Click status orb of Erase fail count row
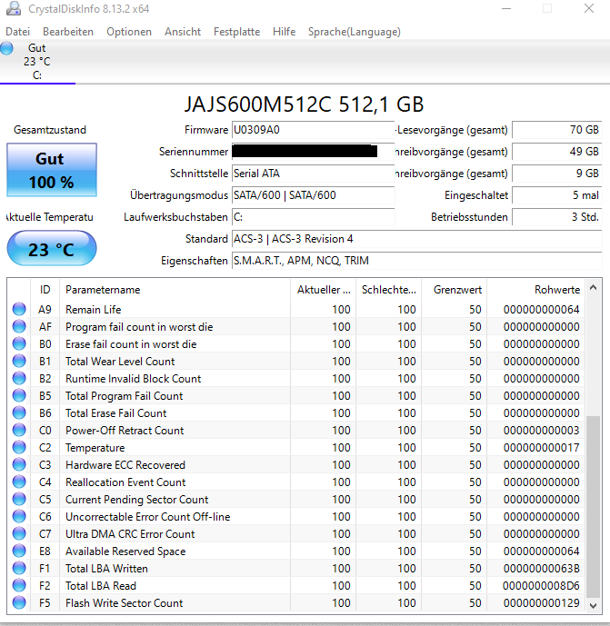 (x=19, y=343)
